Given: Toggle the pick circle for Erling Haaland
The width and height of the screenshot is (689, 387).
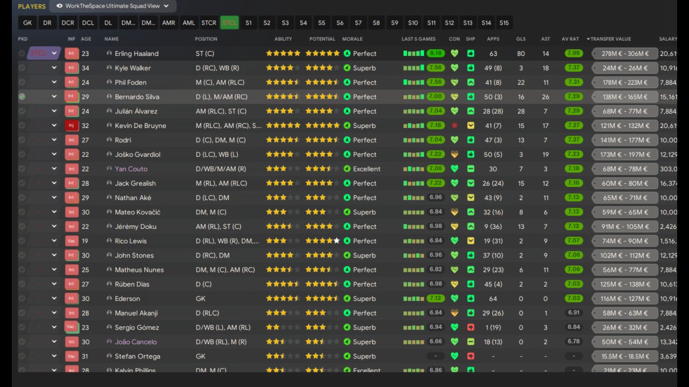Looking at the screenshot, I should 22,54.
